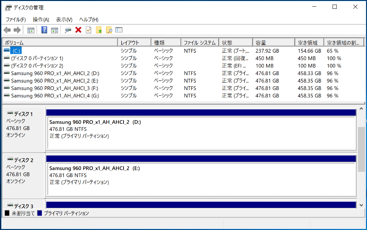Screen dimensions: 367x230
Task: Click the disk icon beside ディスク 2
Action: pos(10,159)
